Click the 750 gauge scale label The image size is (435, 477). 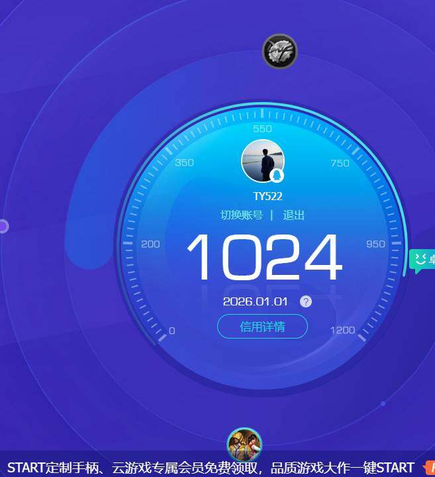pyautogui.click(x=340, y=164)
